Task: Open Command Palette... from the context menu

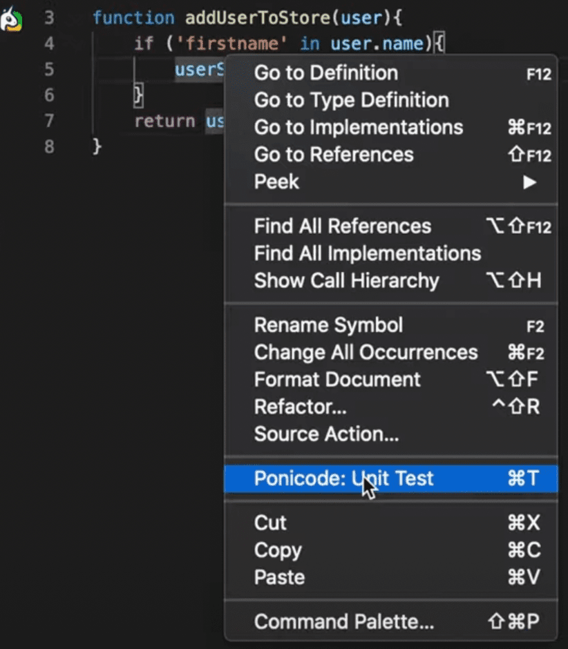Action: pos(390,621)
